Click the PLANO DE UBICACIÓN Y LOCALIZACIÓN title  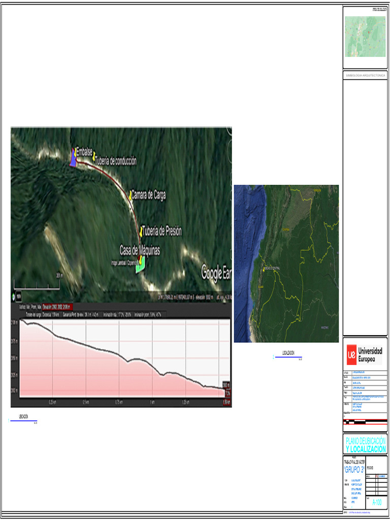365,445
